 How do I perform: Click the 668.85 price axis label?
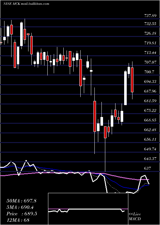[150, 120]
